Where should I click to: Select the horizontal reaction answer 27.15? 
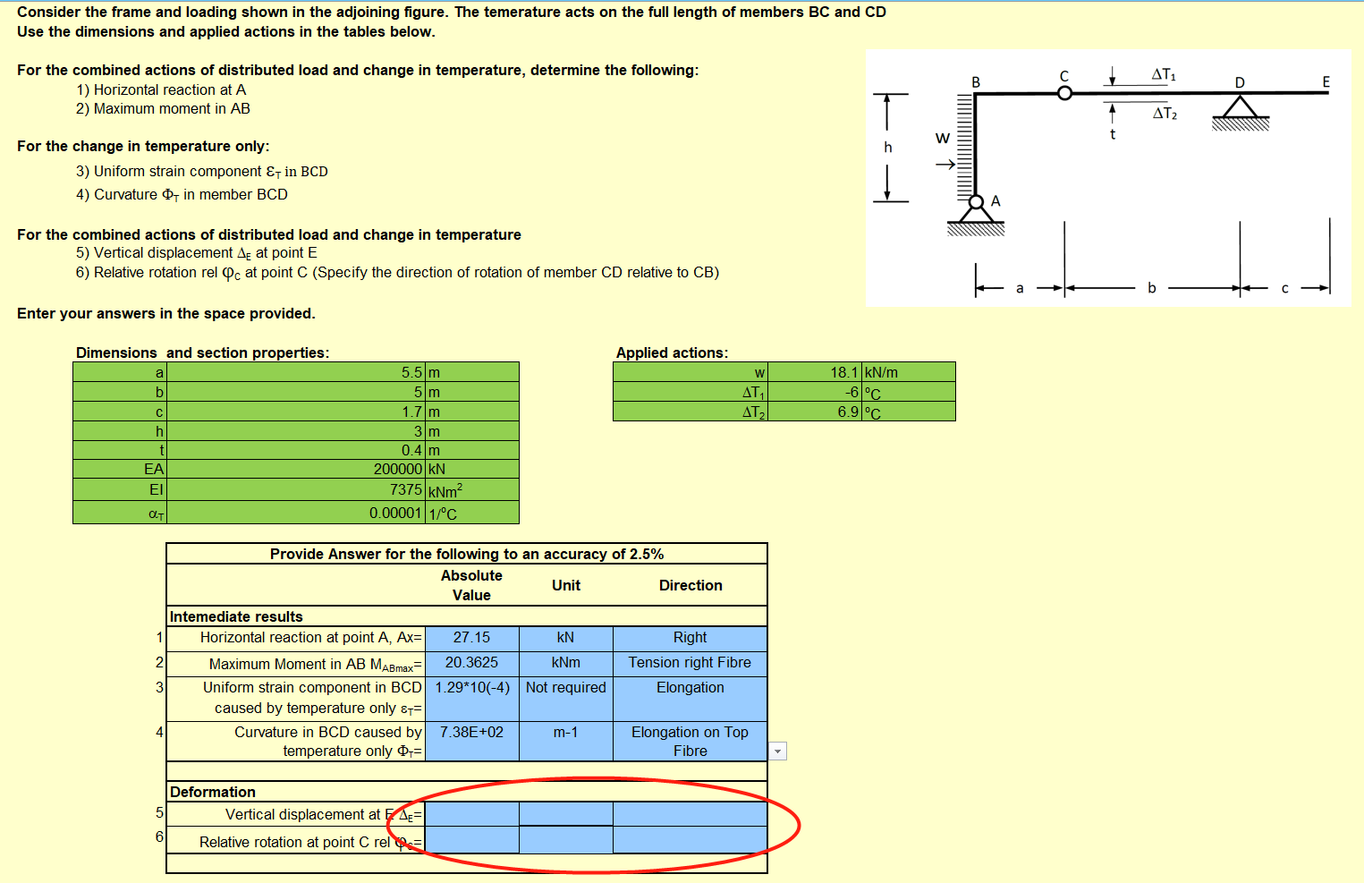(x=472, y=638)
